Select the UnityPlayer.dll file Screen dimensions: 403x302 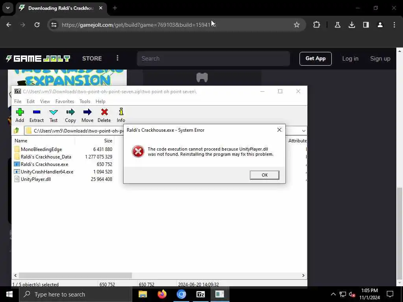pyautogui.click(x=36, y=179)
